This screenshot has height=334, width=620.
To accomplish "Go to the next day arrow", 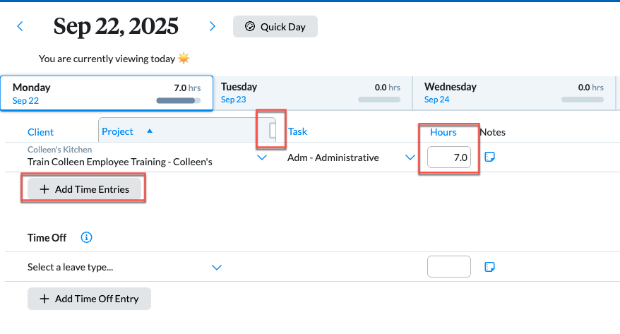I will (212, 27).
